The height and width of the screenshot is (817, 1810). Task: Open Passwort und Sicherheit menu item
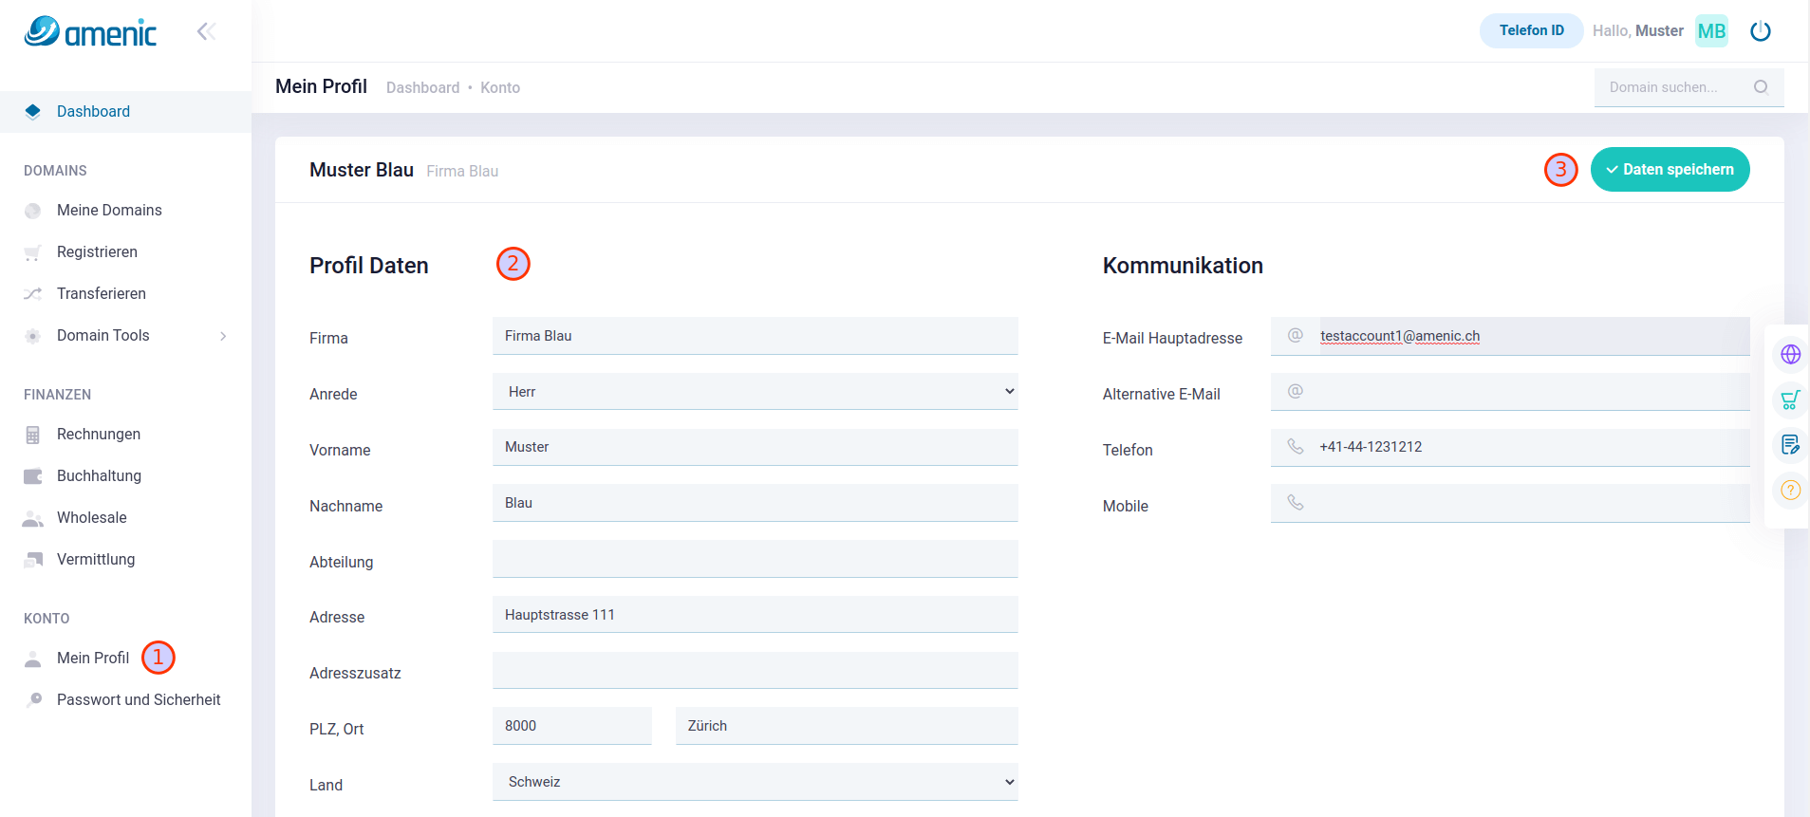(139, 699)
